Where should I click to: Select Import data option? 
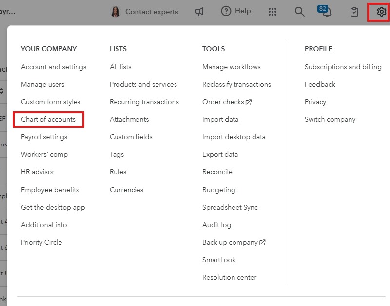tap(220, 119)
